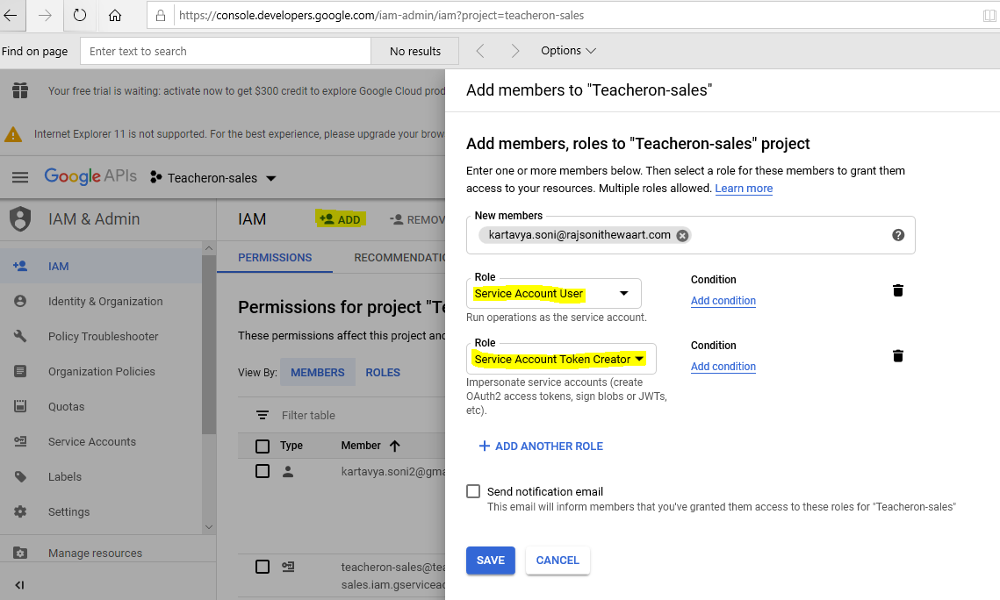The width and height of the screenshot is (1000, 600).
Task: Open Organization Policies sidebar item
Action: pos(101,371)
